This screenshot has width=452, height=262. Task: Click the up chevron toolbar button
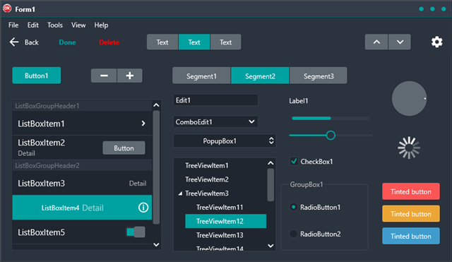(376, 42)
